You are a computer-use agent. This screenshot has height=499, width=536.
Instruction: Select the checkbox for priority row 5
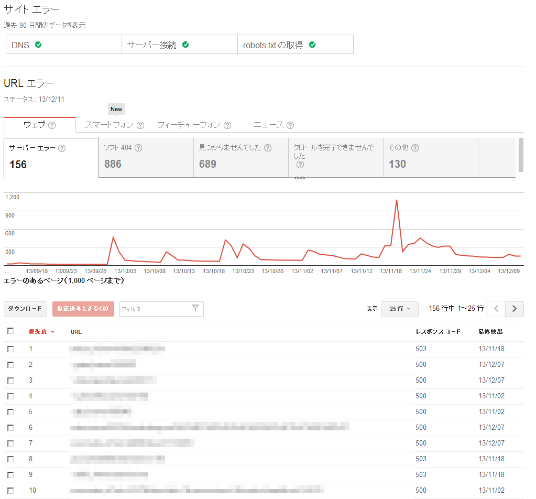10,412
